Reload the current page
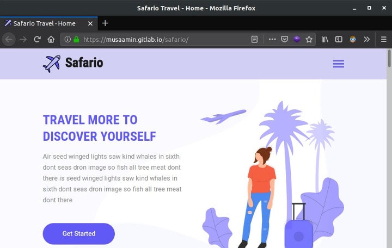Image resolution: width=392 pixels, height=248 pixels. point(37,39)
